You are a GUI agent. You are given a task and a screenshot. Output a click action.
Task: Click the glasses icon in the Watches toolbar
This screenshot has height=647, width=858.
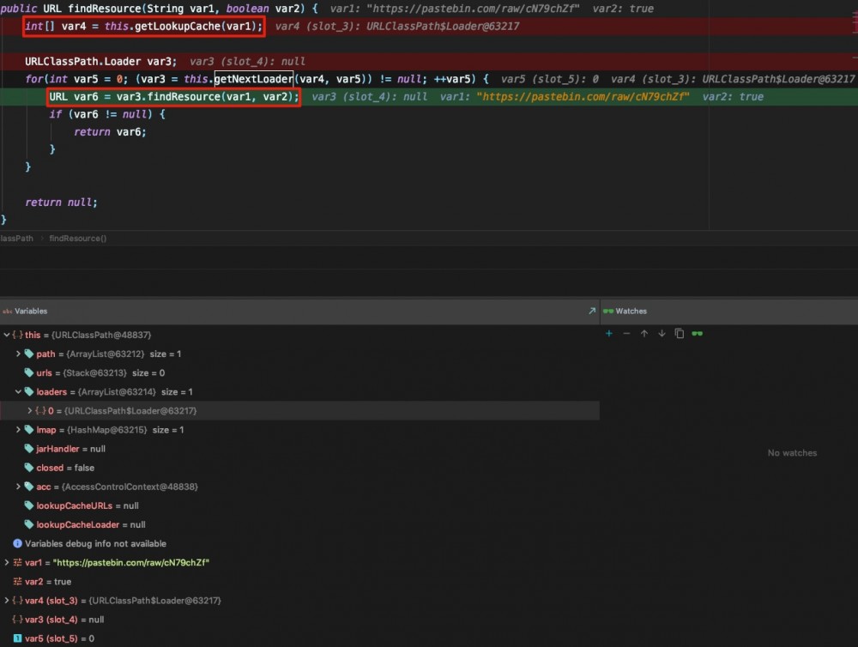click(x=696, y=333)
